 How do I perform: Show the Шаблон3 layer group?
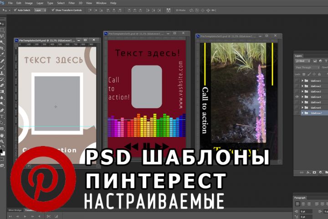coord(297,92)
